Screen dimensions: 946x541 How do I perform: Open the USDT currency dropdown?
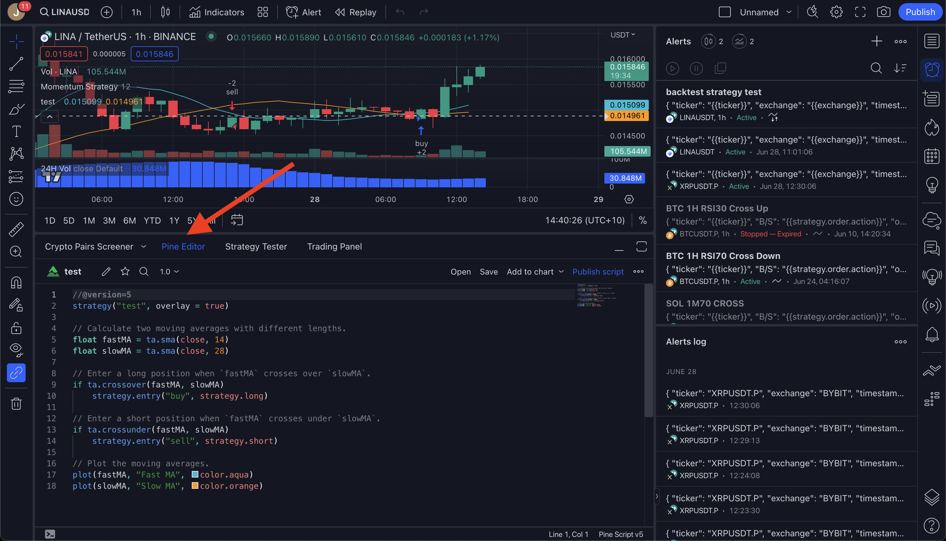click(x=623, y=35)
